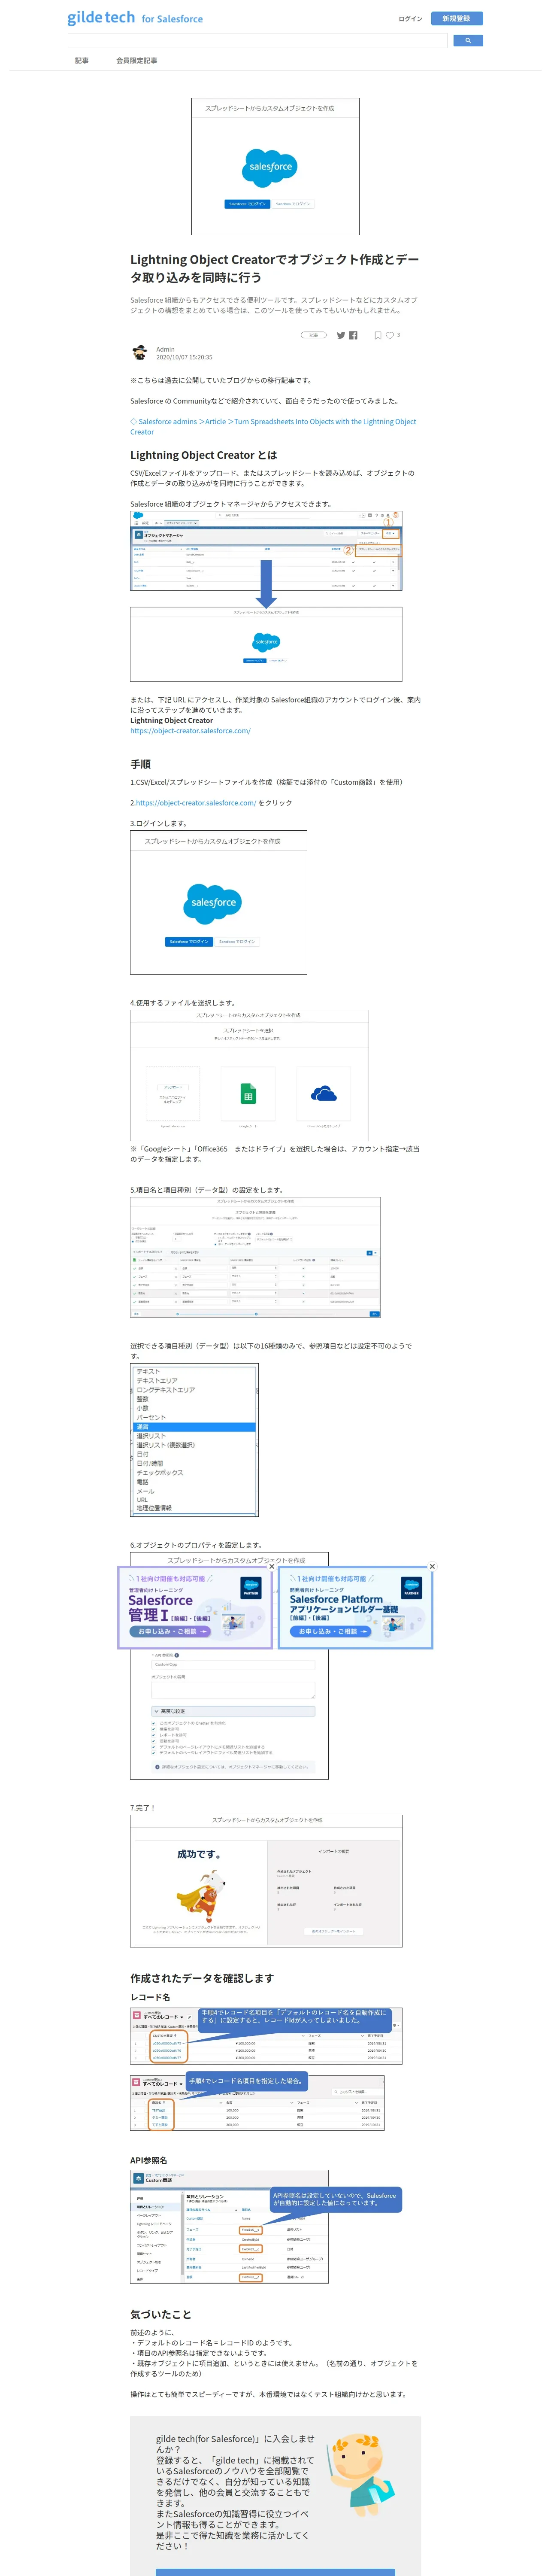
Task: Click the 'Lightning Object Creator とは' heading
Action: pos(204,455)
